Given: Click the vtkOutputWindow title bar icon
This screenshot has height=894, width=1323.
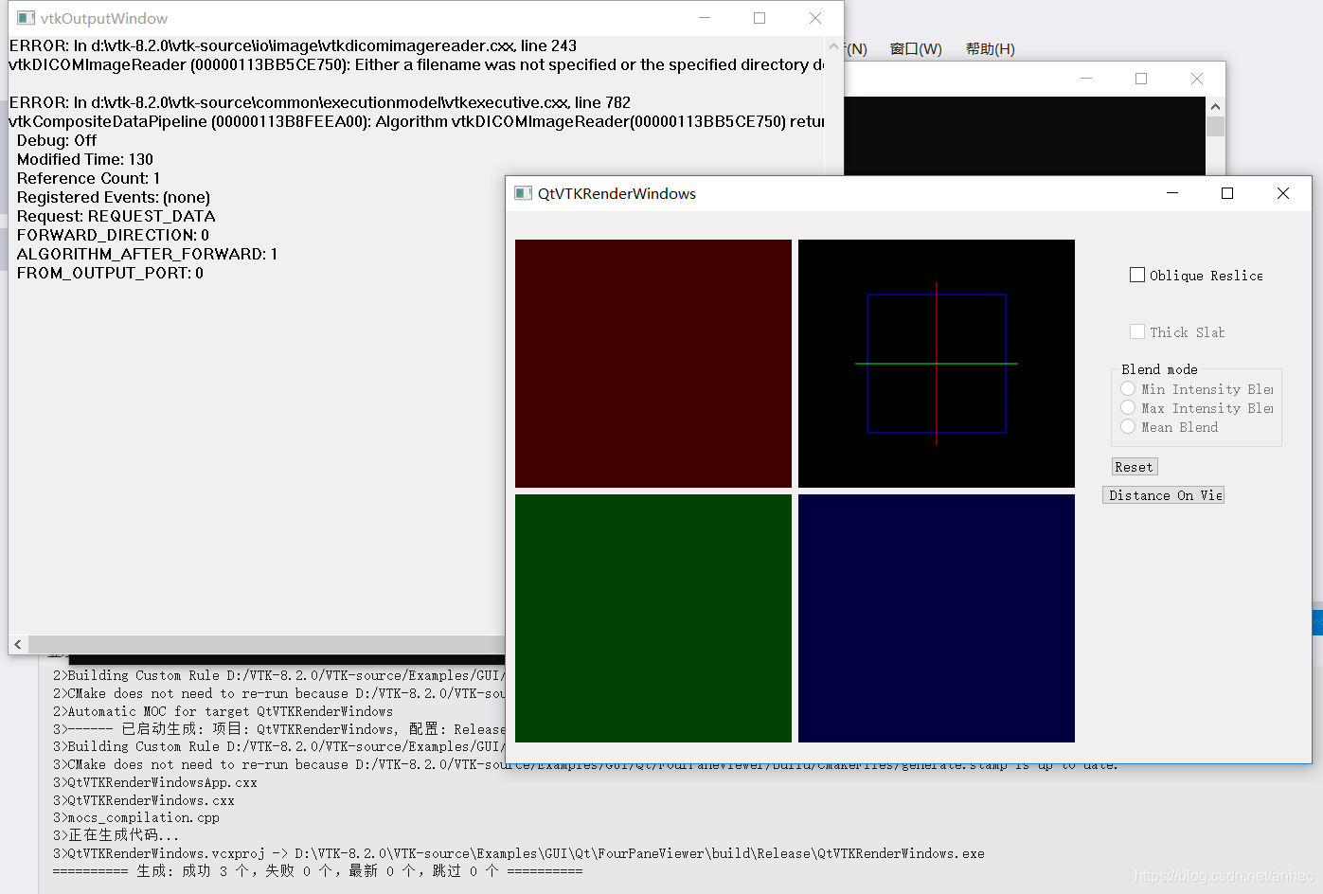Looking at the screenshot, I should 26,18.
